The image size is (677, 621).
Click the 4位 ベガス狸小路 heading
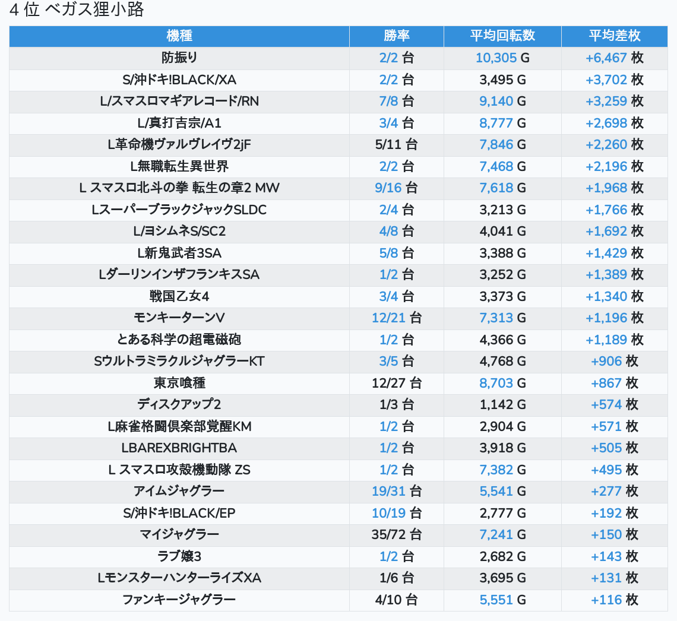pyautogui.click(x=77, y=10)
